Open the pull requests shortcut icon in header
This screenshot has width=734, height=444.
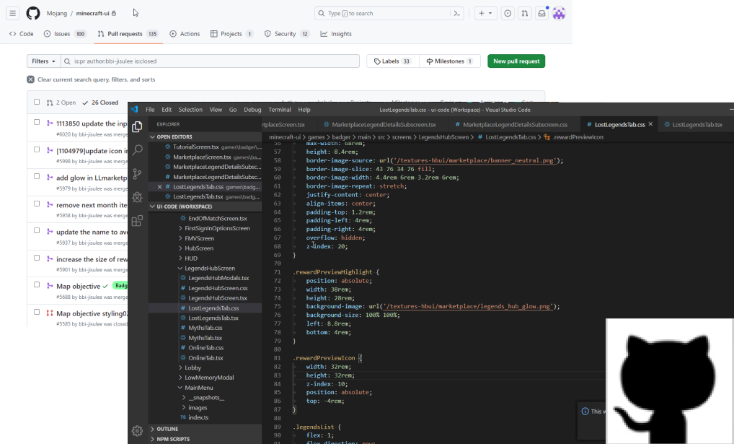coord(525,13)
